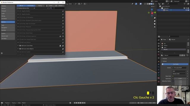
Task: Toggle Plane render camera icon in Outliner
Action: tap(188, 10)
